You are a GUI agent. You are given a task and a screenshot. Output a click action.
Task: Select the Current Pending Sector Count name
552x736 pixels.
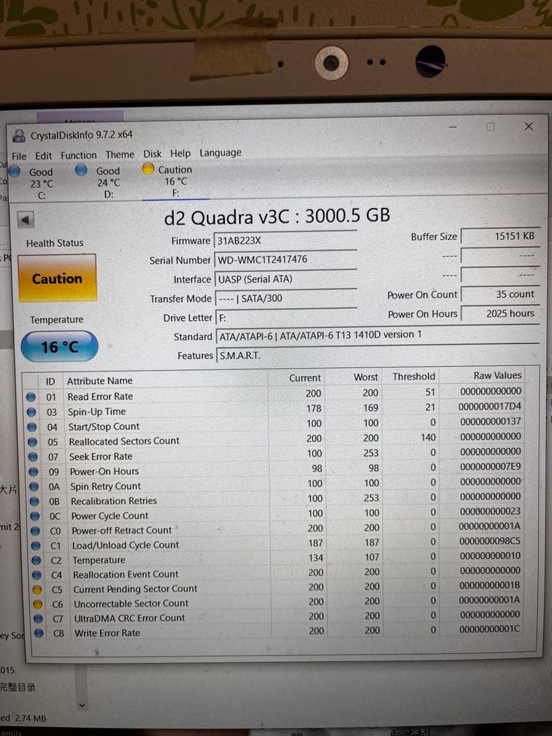click(135, 589)
